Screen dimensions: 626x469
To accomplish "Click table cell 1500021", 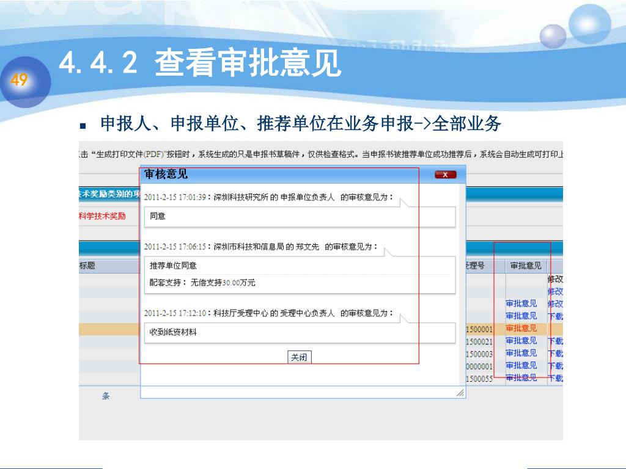I will pos(479,341).
